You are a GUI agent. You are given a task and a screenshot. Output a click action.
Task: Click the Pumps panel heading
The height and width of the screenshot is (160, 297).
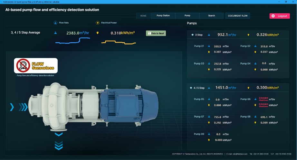(192, 23)
